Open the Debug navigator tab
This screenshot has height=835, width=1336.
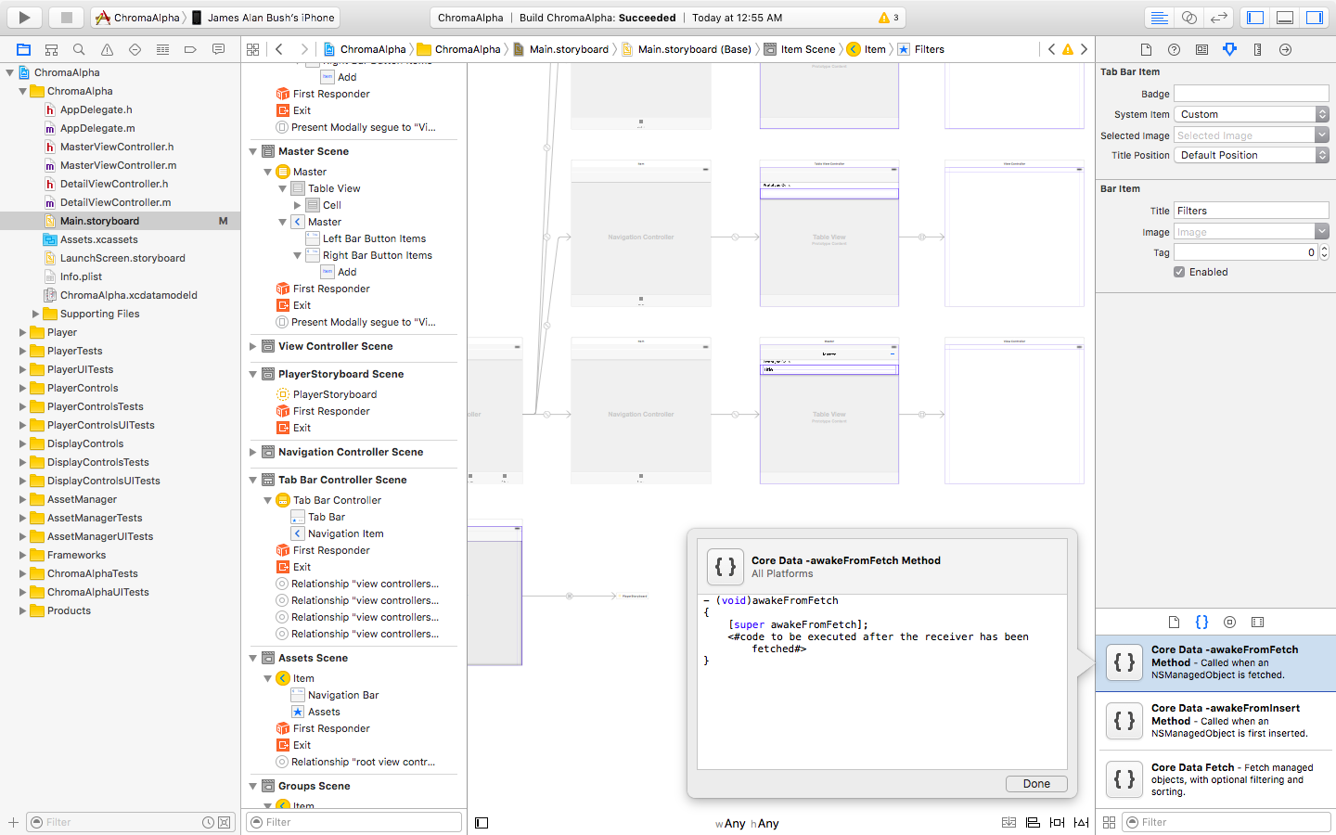(162, 49)
